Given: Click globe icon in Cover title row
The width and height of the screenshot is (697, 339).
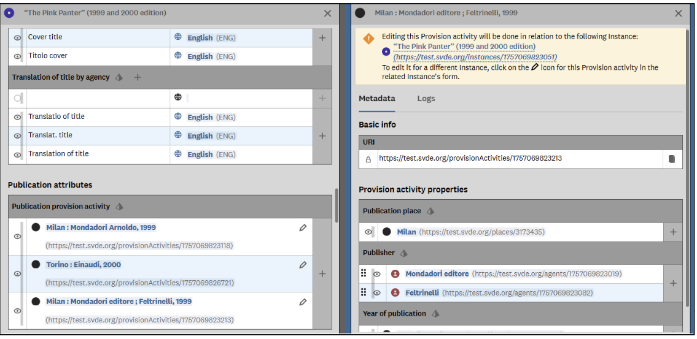Looking at the screenshot, I should pyautogui.click(x=178, y=37).
